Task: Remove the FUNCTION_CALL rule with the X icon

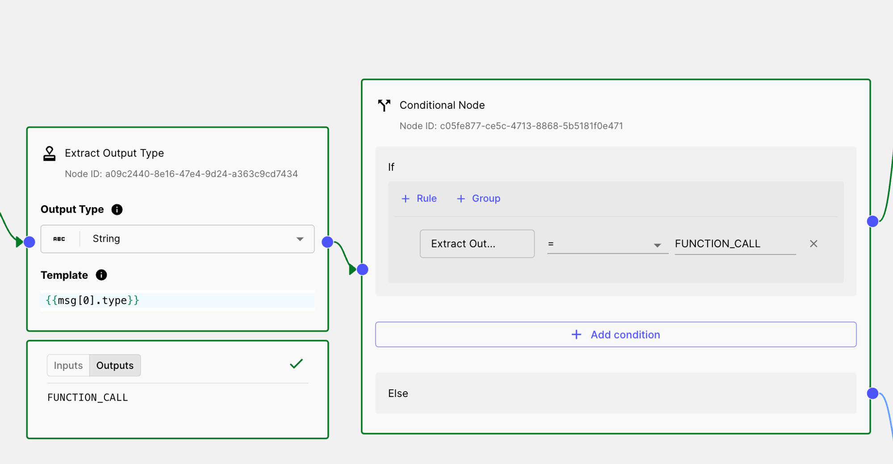Action: pos(814,244)
